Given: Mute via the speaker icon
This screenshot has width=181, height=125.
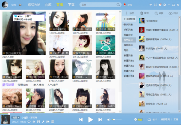Looking at the screenshot, I should coord(109,120).
